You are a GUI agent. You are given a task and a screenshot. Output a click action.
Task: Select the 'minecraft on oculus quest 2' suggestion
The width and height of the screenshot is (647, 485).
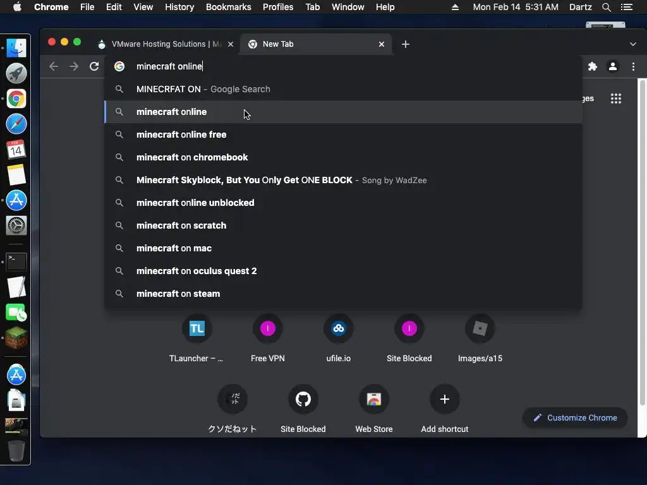(343, 271)
